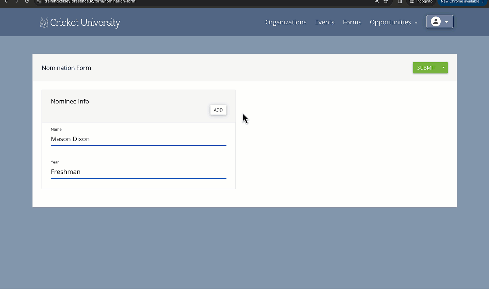Click the Cricket University logo
The height and width of the screenshot is (289, 489).
click(x=80, y=22)
